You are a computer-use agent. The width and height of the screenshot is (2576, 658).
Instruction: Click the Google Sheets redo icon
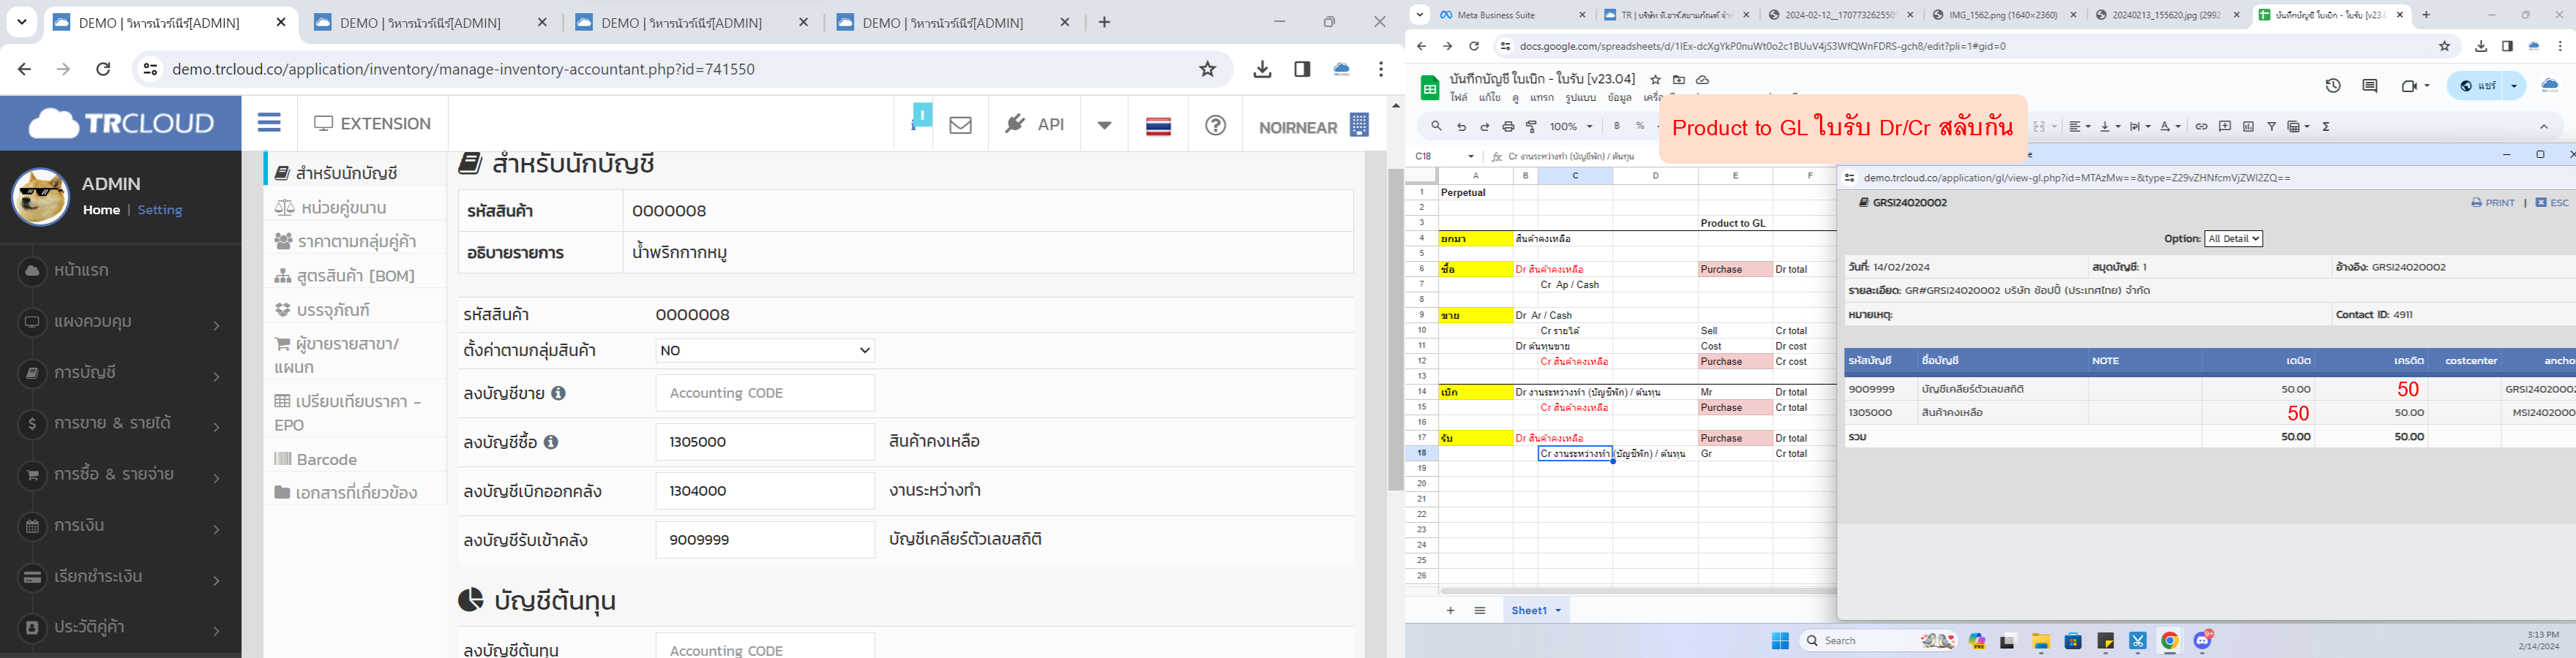click(x=1485, y=126)
